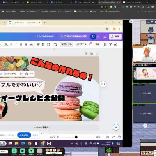Select the orange-haired presenter video tile
This screenshot has width=156, height=156.
[144, 53]
